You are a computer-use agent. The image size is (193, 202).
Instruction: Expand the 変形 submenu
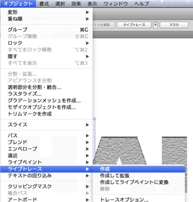coord(47,12)
